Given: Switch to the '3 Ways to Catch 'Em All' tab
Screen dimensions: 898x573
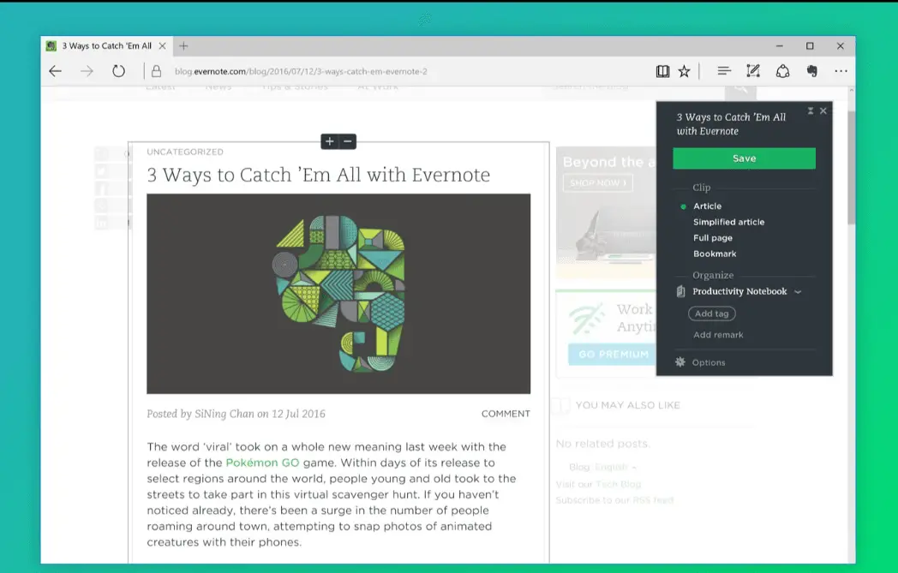Looking at the screenshot, I should click(x=106, y=45).
